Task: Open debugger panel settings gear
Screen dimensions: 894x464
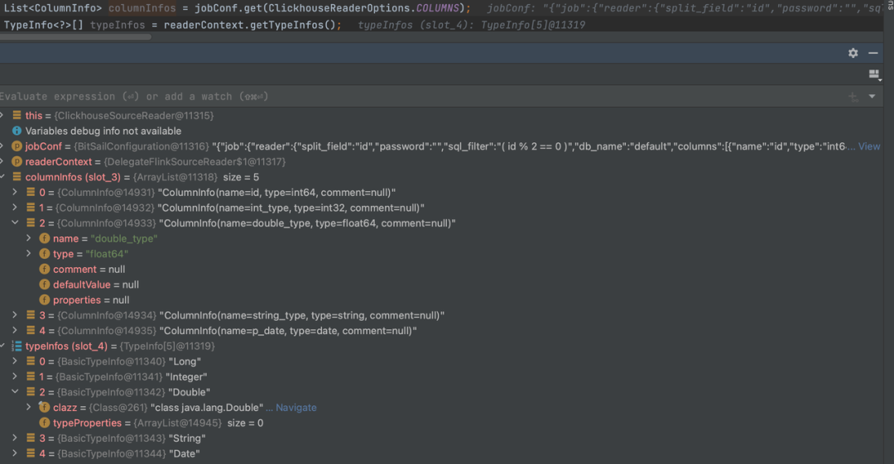Action: 853,53
